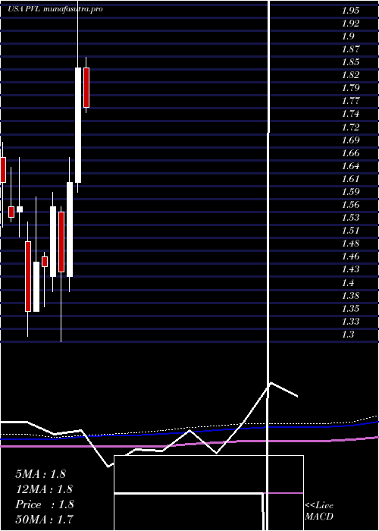Click the 1.4 price axis label
379x531 pixels.
click(x=348, y=282)
